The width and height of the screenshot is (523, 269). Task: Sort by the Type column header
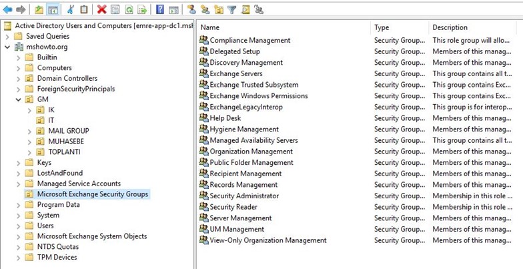[x=400, y=27]
